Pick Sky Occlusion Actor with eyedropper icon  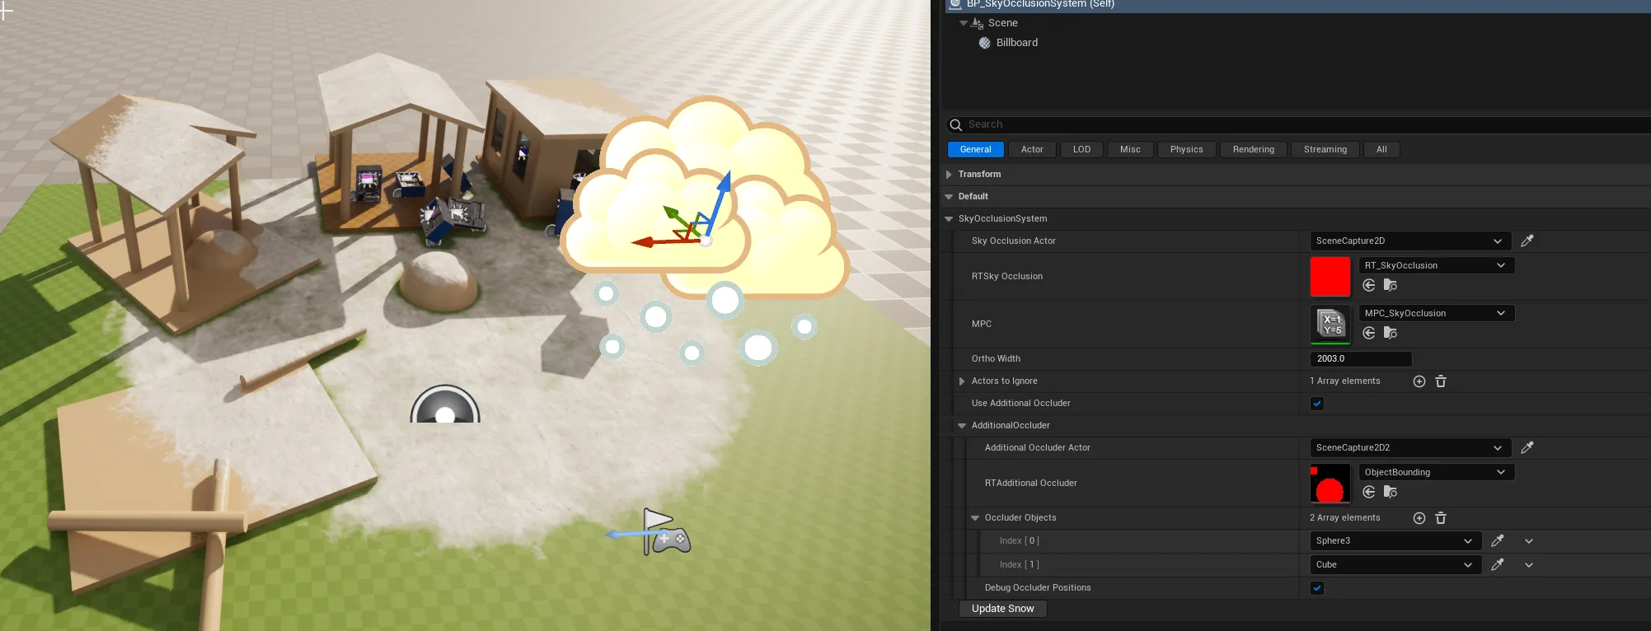pyautogui.click(x=1527, y=241)
